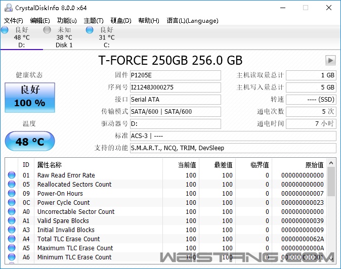This screenshot has width=341, height=269.
Task: Click the blue health orb of drive C:
Action: tap(90, 30)
